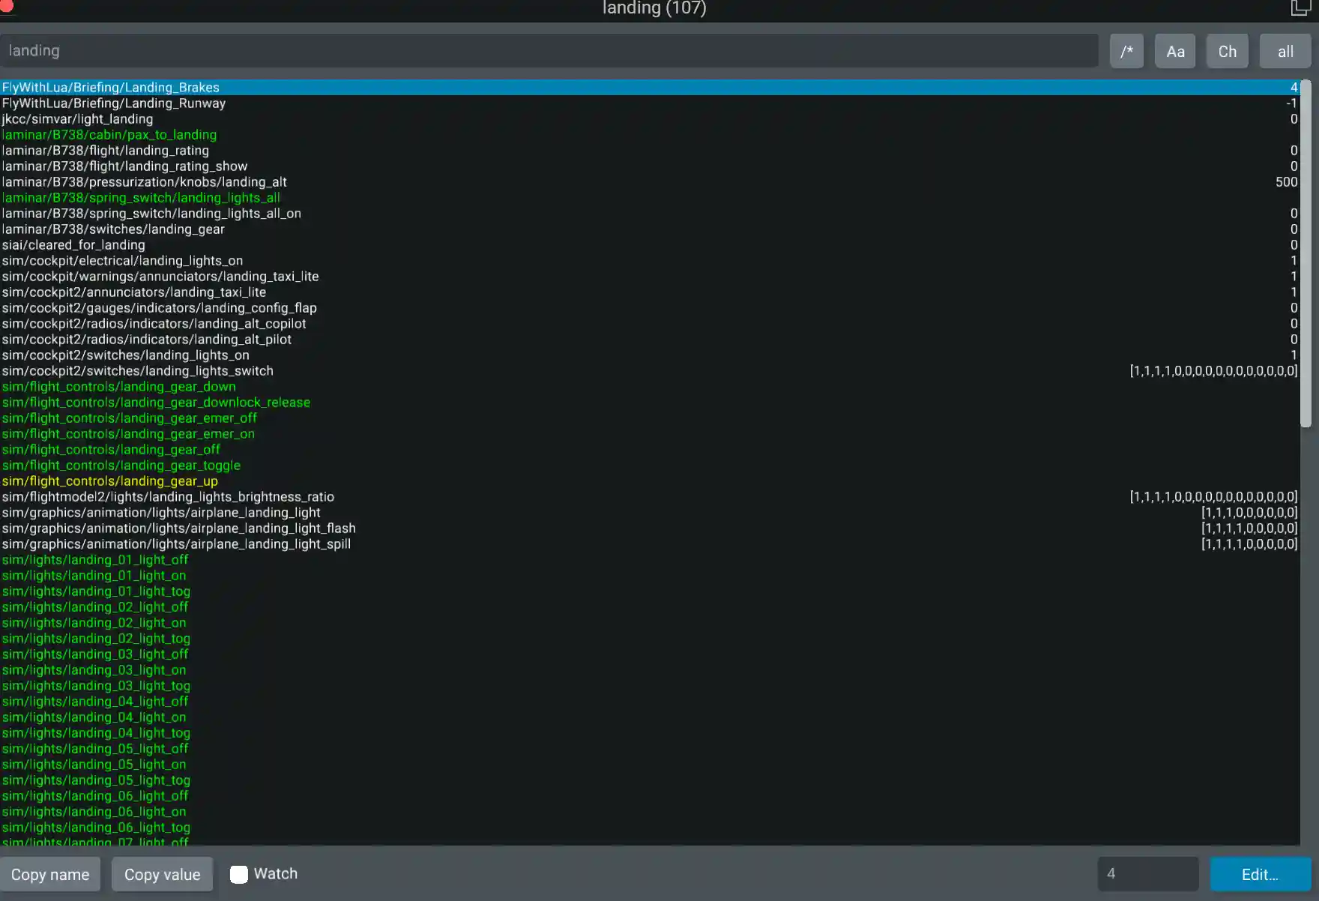The height and width of the screenshot is (901, 1319).
Task: Select sim/lights/landing_01_light_tog command
Action: (x=650, y=591)
